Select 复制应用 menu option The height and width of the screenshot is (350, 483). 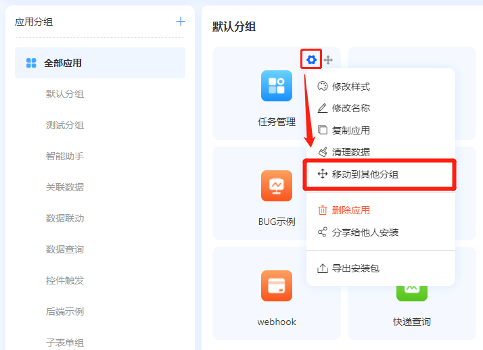coord(350,130)
